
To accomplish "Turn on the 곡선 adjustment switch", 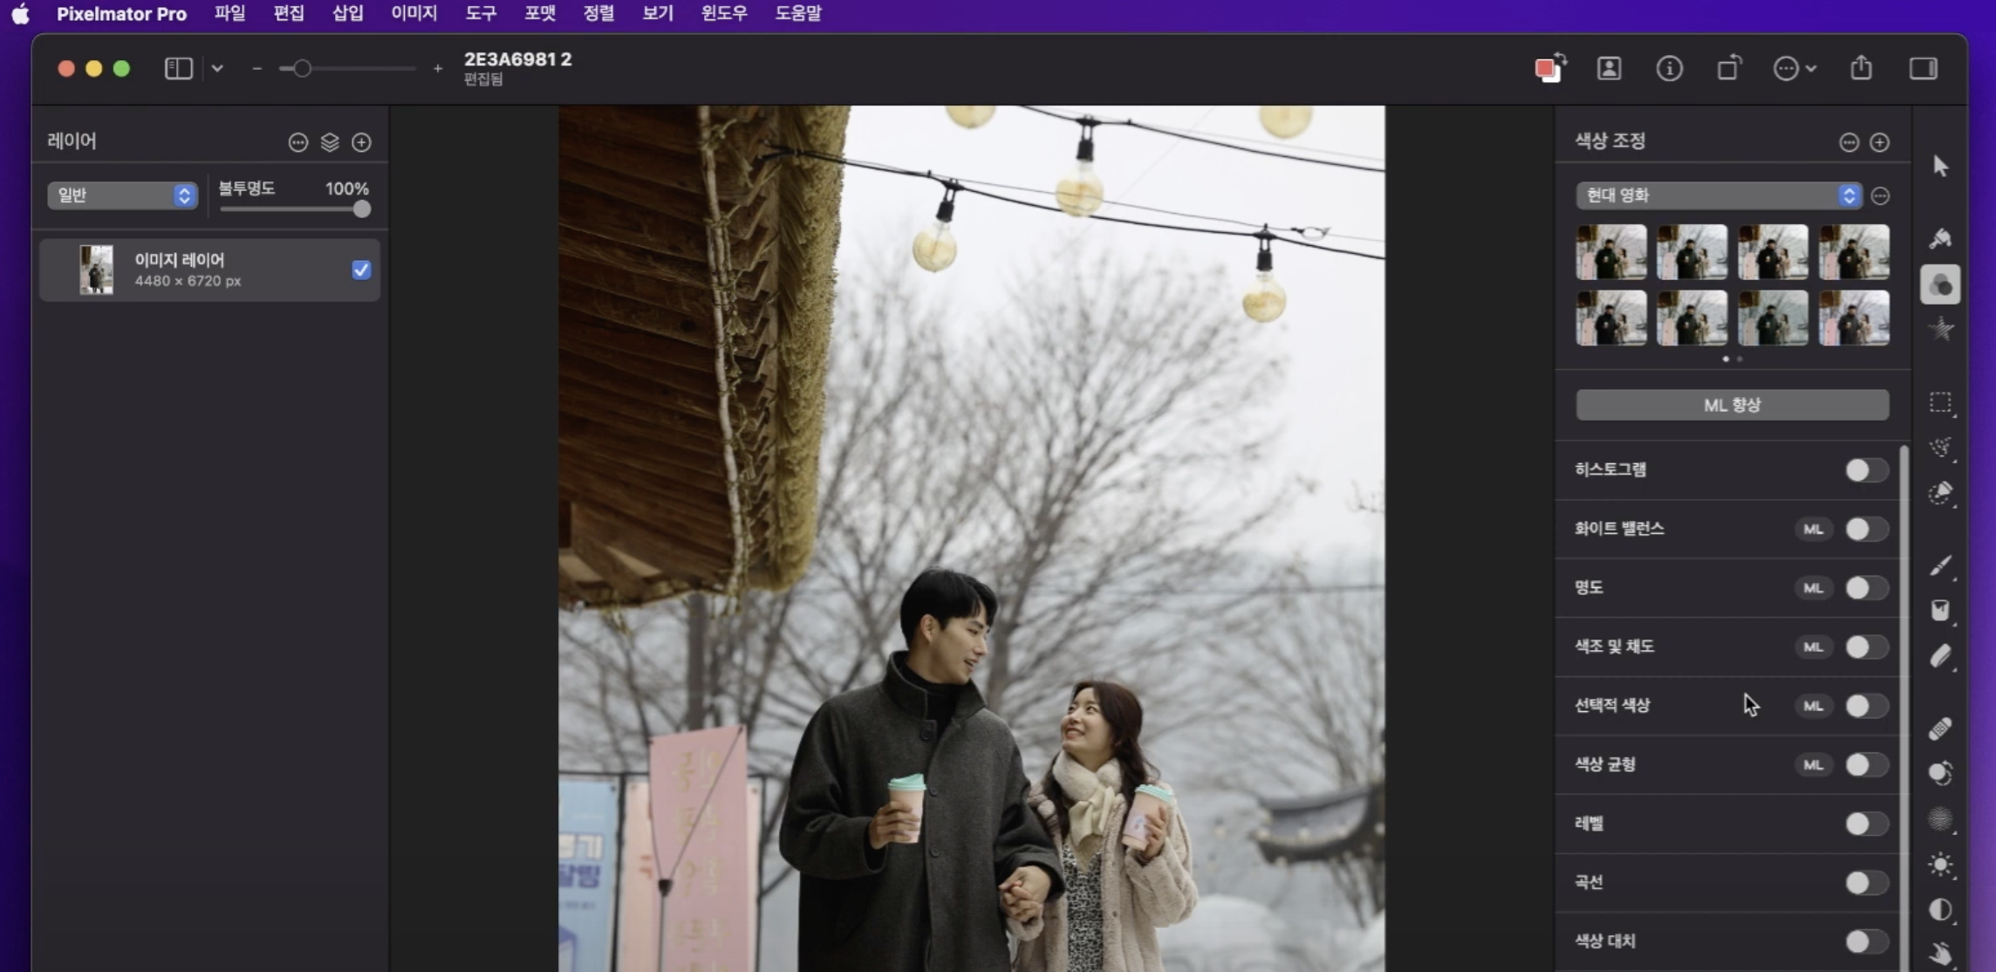I will [1866, 882].
